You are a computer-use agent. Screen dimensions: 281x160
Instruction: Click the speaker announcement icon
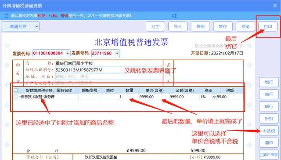tap(174, 16)
